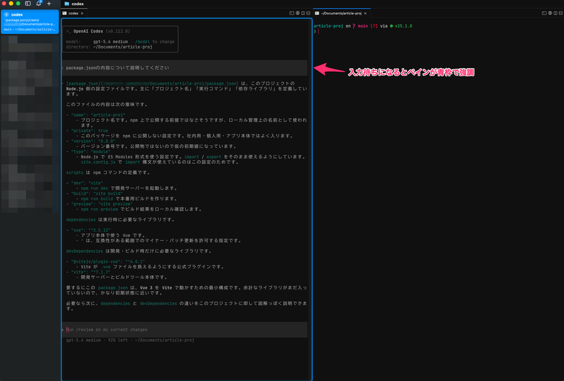Split left codex pane vertically icon
Viewport: 564px width, 381px height.
[303, 13]
